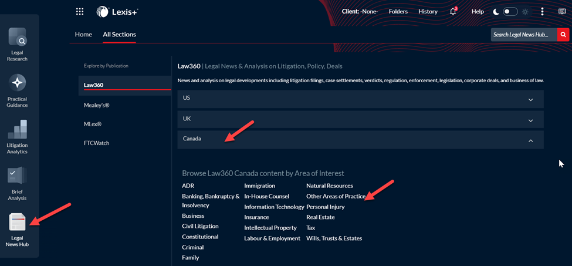
Task: Open Wills, Trusts & Estates link
Action: [x=334, y=238]
